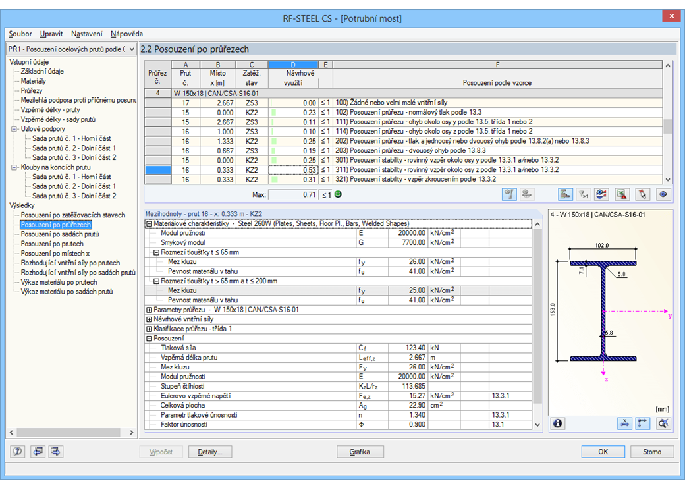The width and height of the screenshot is (685, 490).
Task: Open the Nastavení menu
Action: coord(86,34)
